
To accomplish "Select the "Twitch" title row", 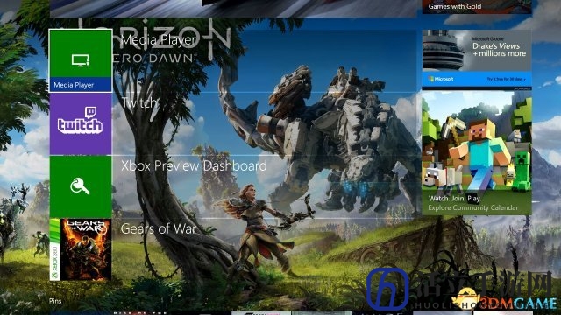I will (265, 124).
